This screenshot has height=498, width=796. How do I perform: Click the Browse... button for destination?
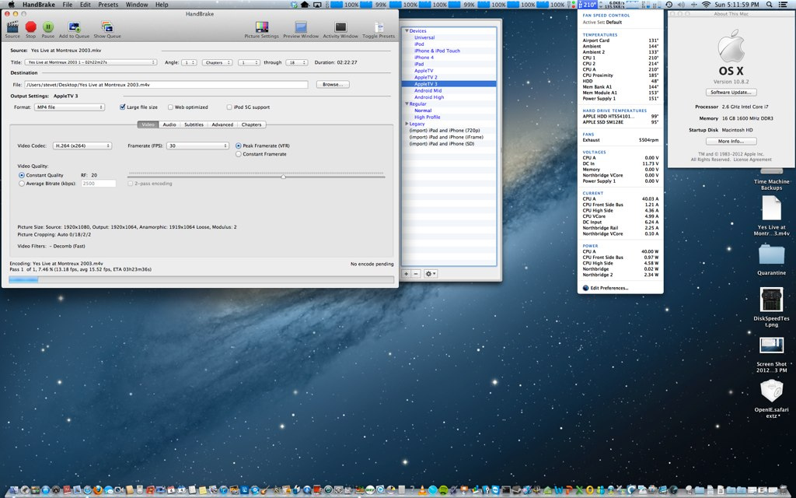click(x=333, y=84)
